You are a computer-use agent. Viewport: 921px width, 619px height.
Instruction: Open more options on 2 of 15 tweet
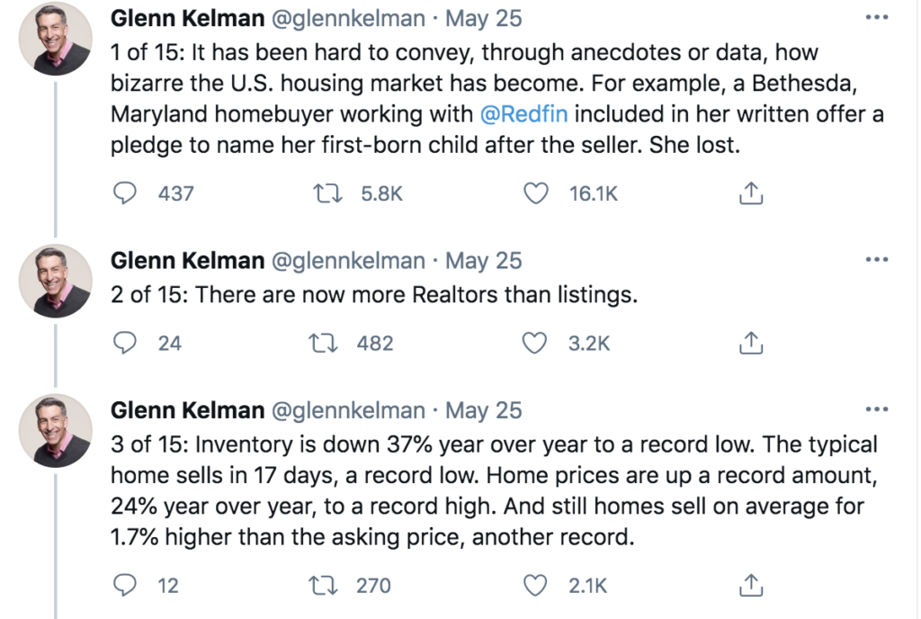877,259
